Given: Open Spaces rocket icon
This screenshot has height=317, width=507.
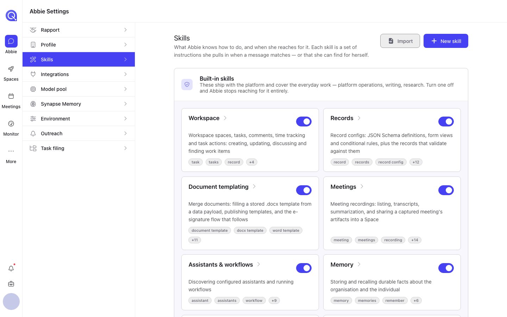Looking at the screenshot, I should [x=11, y=69].
